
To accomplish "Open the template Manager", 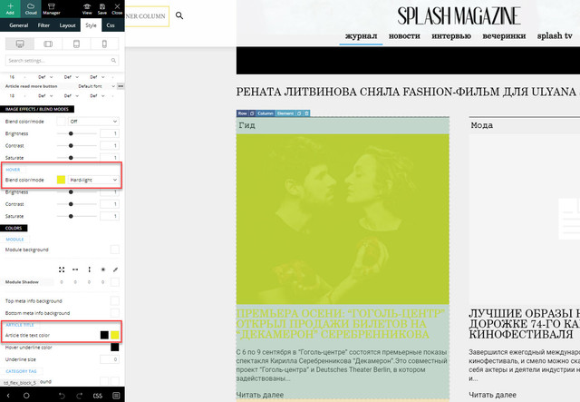I will tap(52, 8).
